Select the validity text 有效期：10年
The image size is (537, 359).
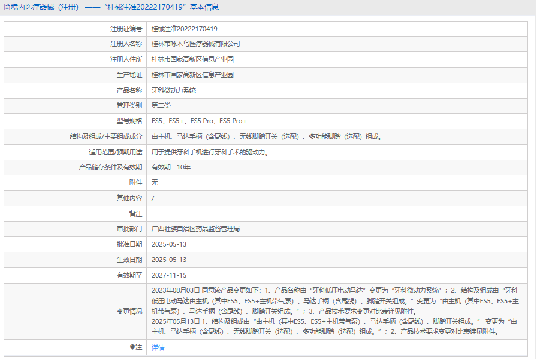coord(171,167)
